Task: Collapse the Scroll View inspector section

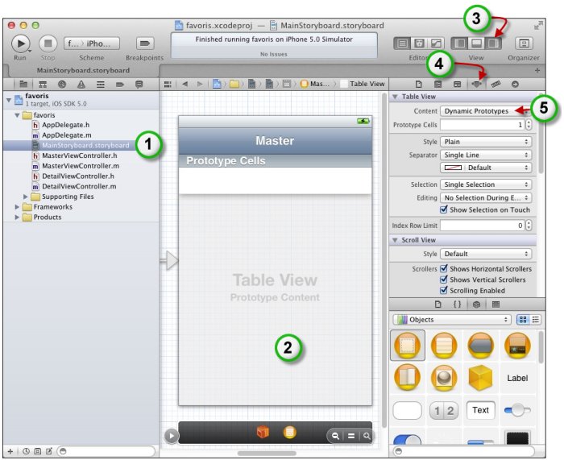Action: 395,240
